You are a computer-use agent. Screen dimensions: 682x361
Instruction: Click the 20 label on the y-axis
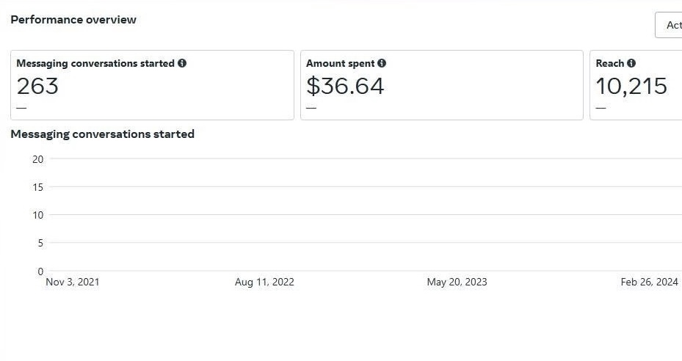37,159
